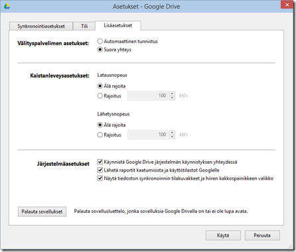Apply settings with the Käytä button
The height and width of the screenshot is (252, 296).
pyautogui.click(x=223, y=235)
